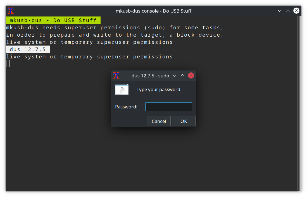Viewport: 307px width, 197px height.
Task: Click the green "mkusb-dus - Do USB Stuff" header
Action: [53, 20]
